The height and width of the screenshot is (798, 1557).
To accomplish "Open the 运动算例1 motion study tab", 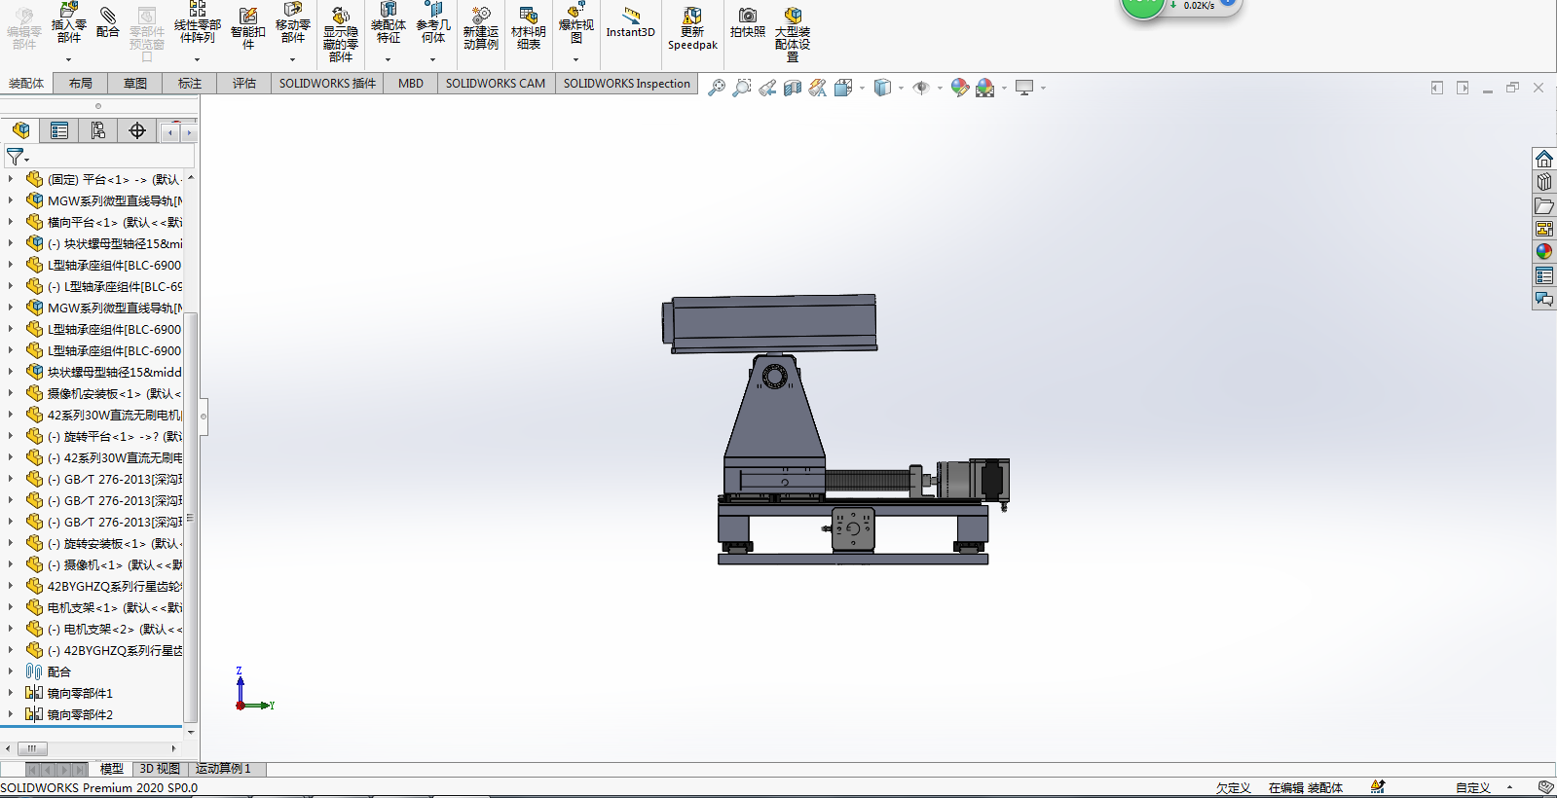I will [x=223, y=769].
